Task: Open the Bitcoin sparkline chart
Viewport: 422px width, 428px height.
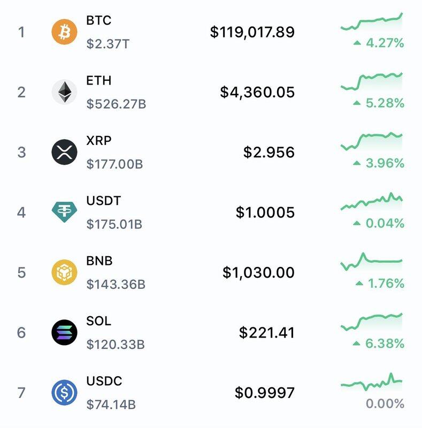Action: [371, 22]
